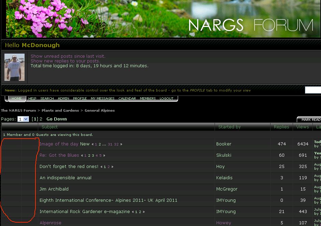This screenshot has height=226, width=321.
Task: Click the search input field near news bar
Action: 313,90
